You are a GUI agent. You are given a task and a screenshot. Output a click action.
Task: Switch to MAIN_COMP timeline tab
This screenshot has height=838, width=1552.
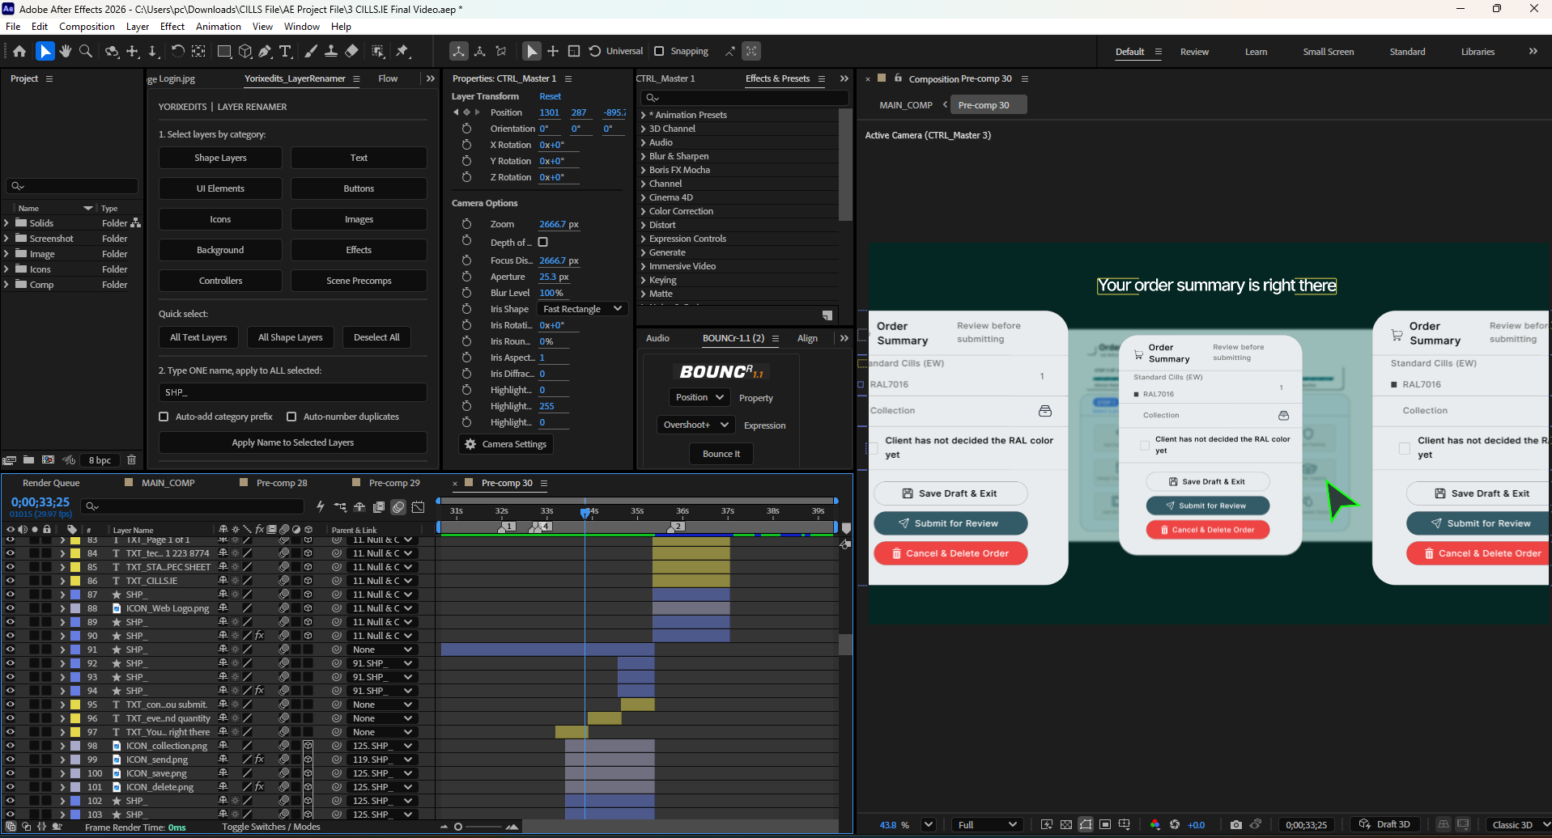168,483
